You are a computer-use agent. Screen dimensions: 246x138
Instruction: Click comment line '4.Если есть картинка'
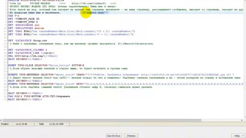click(x=80, y=87)
